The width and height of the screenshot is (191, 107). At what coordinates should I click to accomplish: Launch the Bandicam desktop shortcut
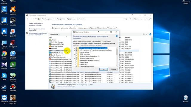click(13, 88)
